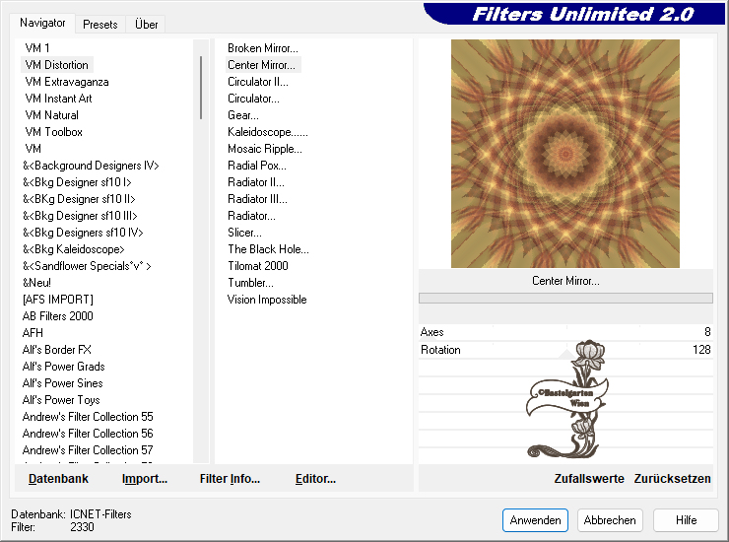The width and height of the screenshot is (729, 542).
Task: Switch to the Presets tab
Action: 100,24
